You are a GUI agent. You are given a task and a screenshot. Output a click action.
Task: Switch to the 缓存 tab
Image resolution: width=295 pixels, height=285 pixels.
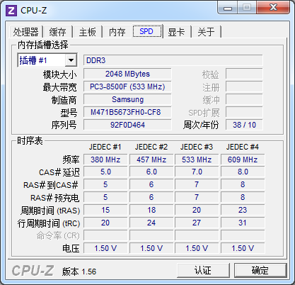pyautogui.click(x=58, y=32)
